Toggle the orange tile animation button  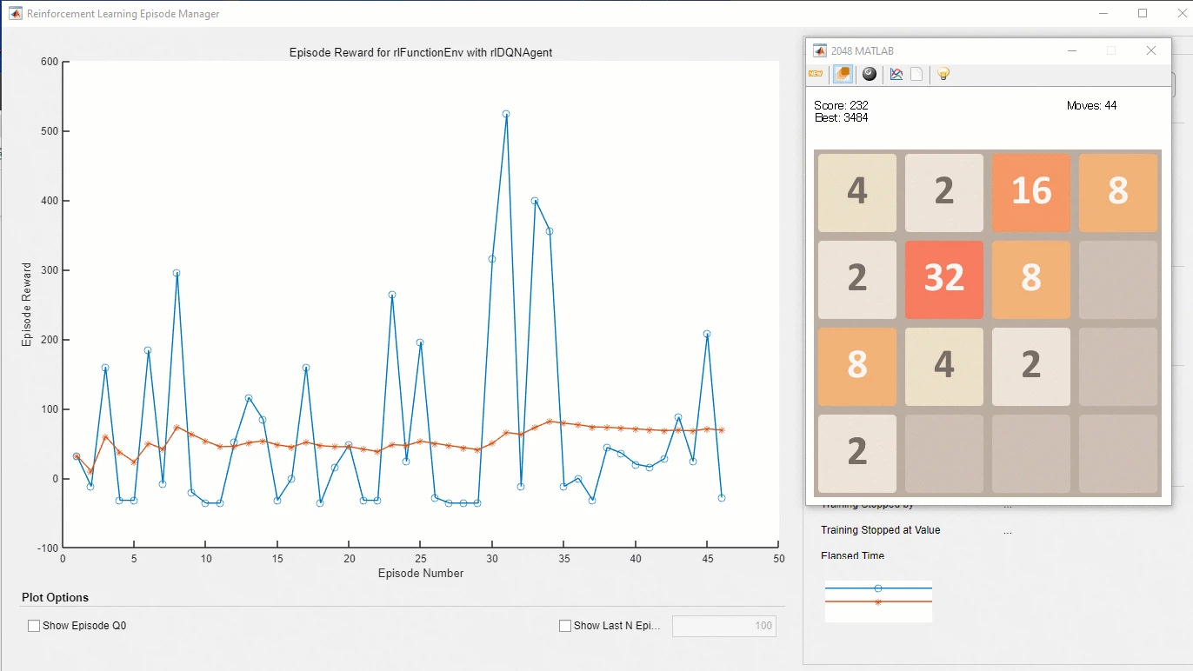pyautogui.click(x=843, y=74)
